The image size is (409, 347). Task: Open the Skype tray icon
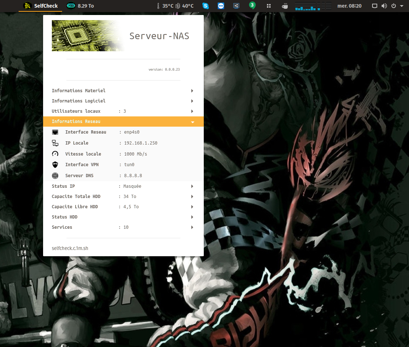pos(206,6)
